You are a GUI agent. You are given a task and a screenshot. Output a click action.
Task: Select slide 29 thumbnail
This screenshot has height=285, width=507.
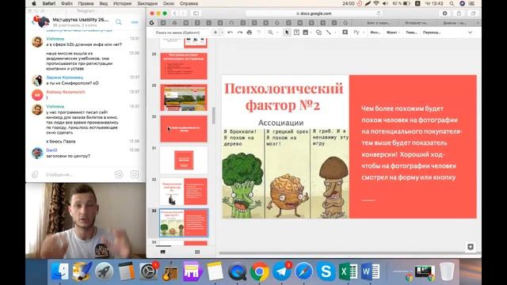click(x=184, y=97)
